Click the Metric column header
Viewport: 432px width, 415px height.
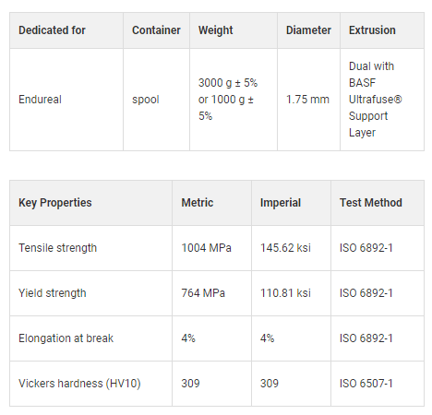click(x=198, y=203)
